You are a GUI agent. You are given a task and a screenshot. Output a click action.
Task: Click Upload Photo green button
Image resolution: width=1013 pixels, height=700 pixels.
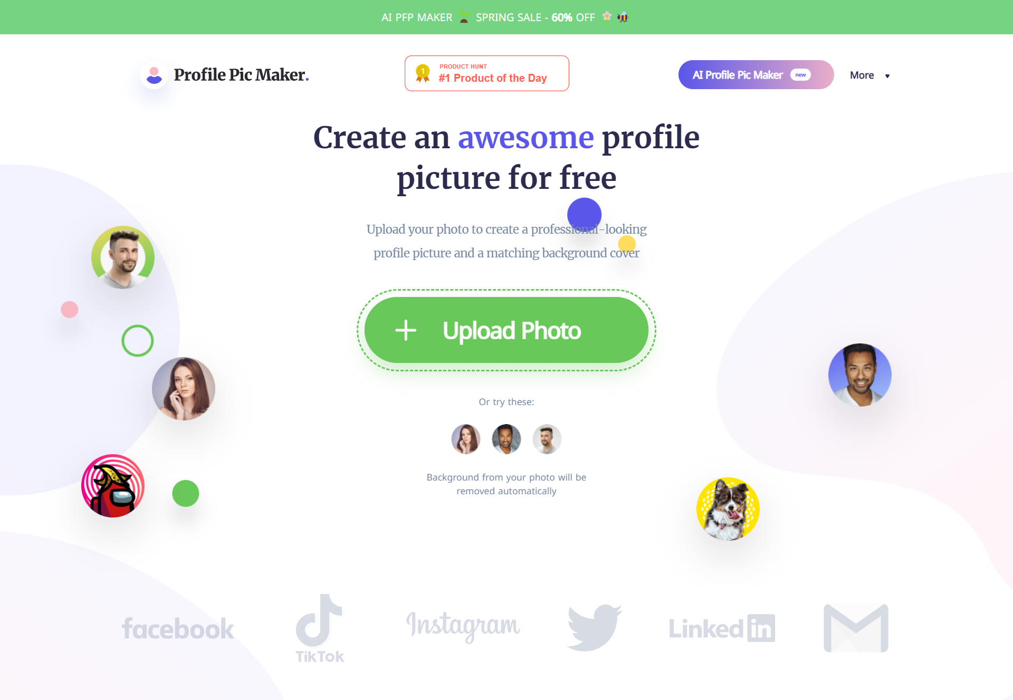click(506, 330)
